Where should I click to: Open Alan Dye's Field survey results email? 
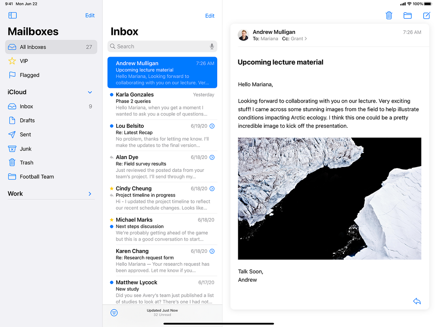(162, 167)
